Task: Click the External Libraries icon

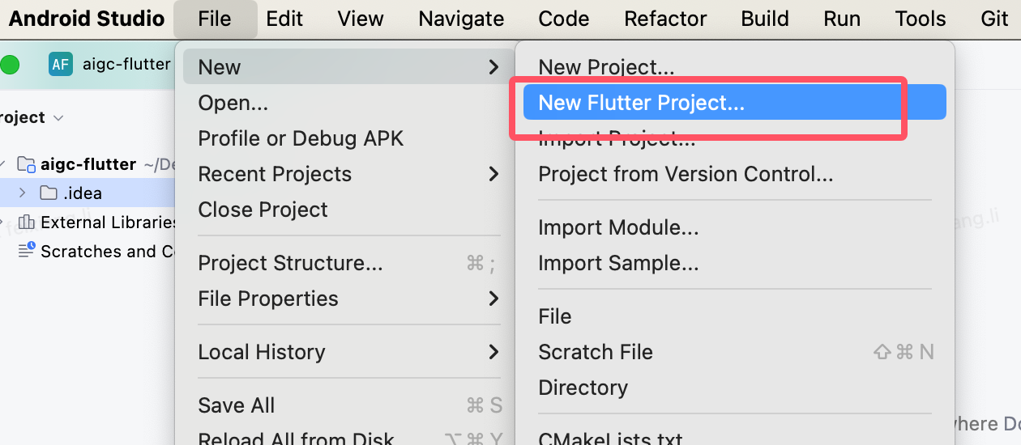Action: click(27, 222)
